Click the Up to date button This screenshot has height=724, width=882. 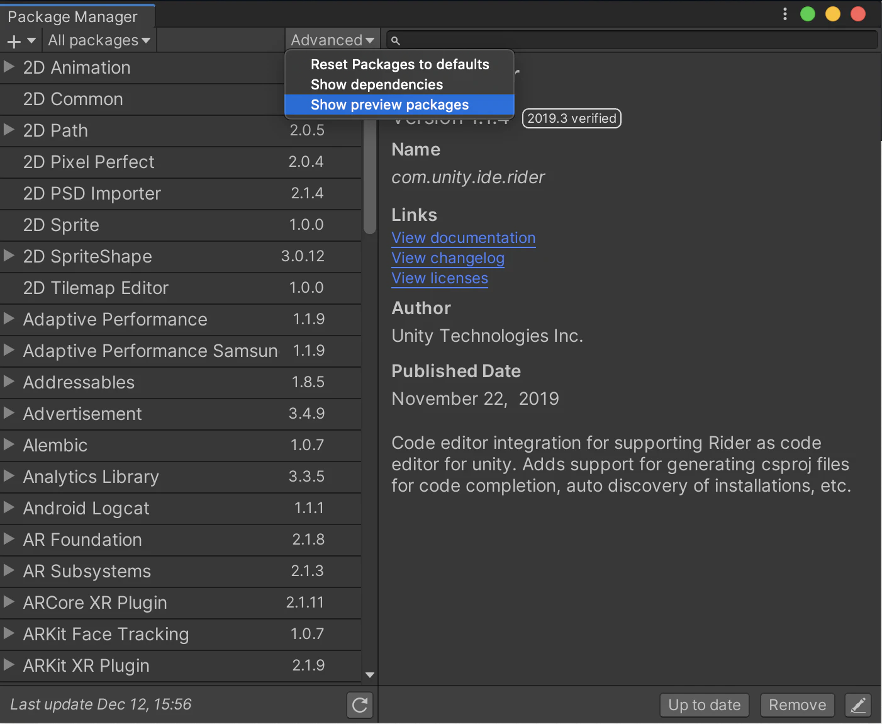(705, 705)
